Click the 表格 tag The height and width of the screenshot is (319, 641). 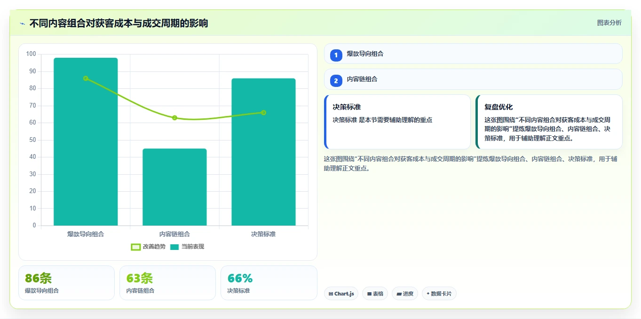pos(375,294)
